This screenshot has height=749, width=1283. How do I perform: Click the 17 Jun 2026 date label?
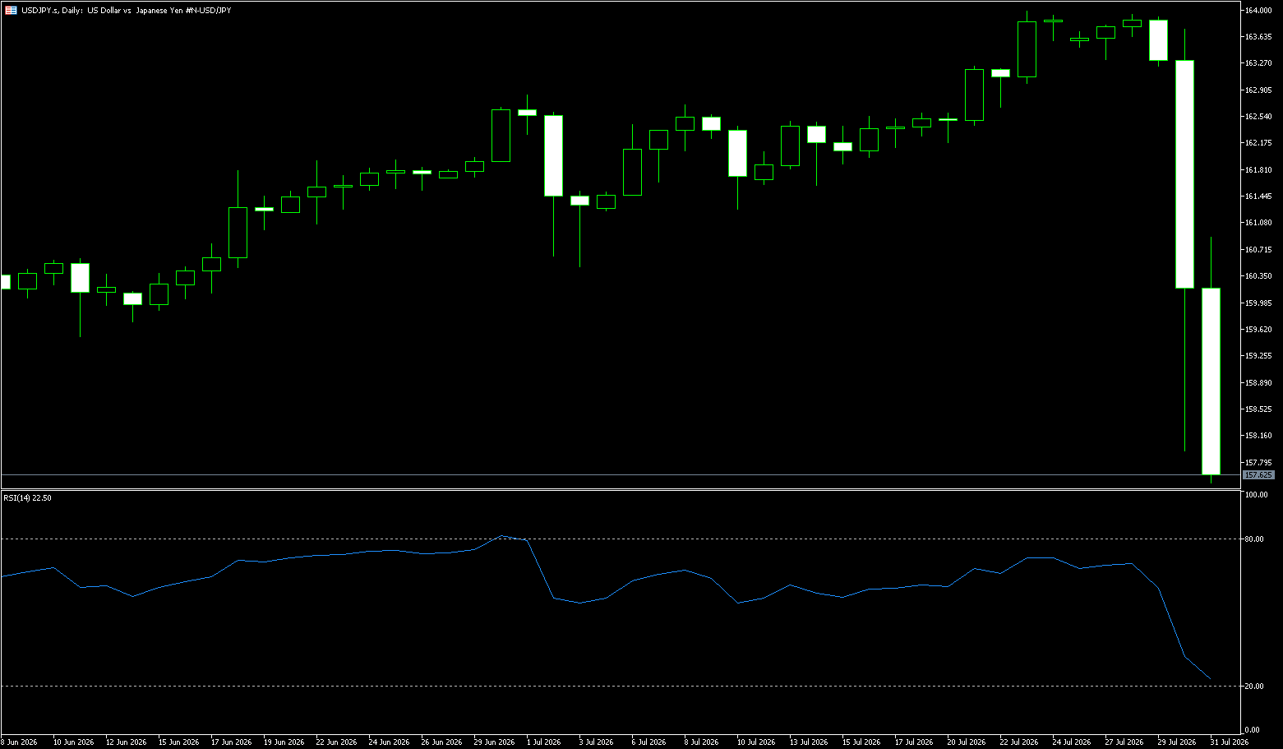tap(231, 742)
